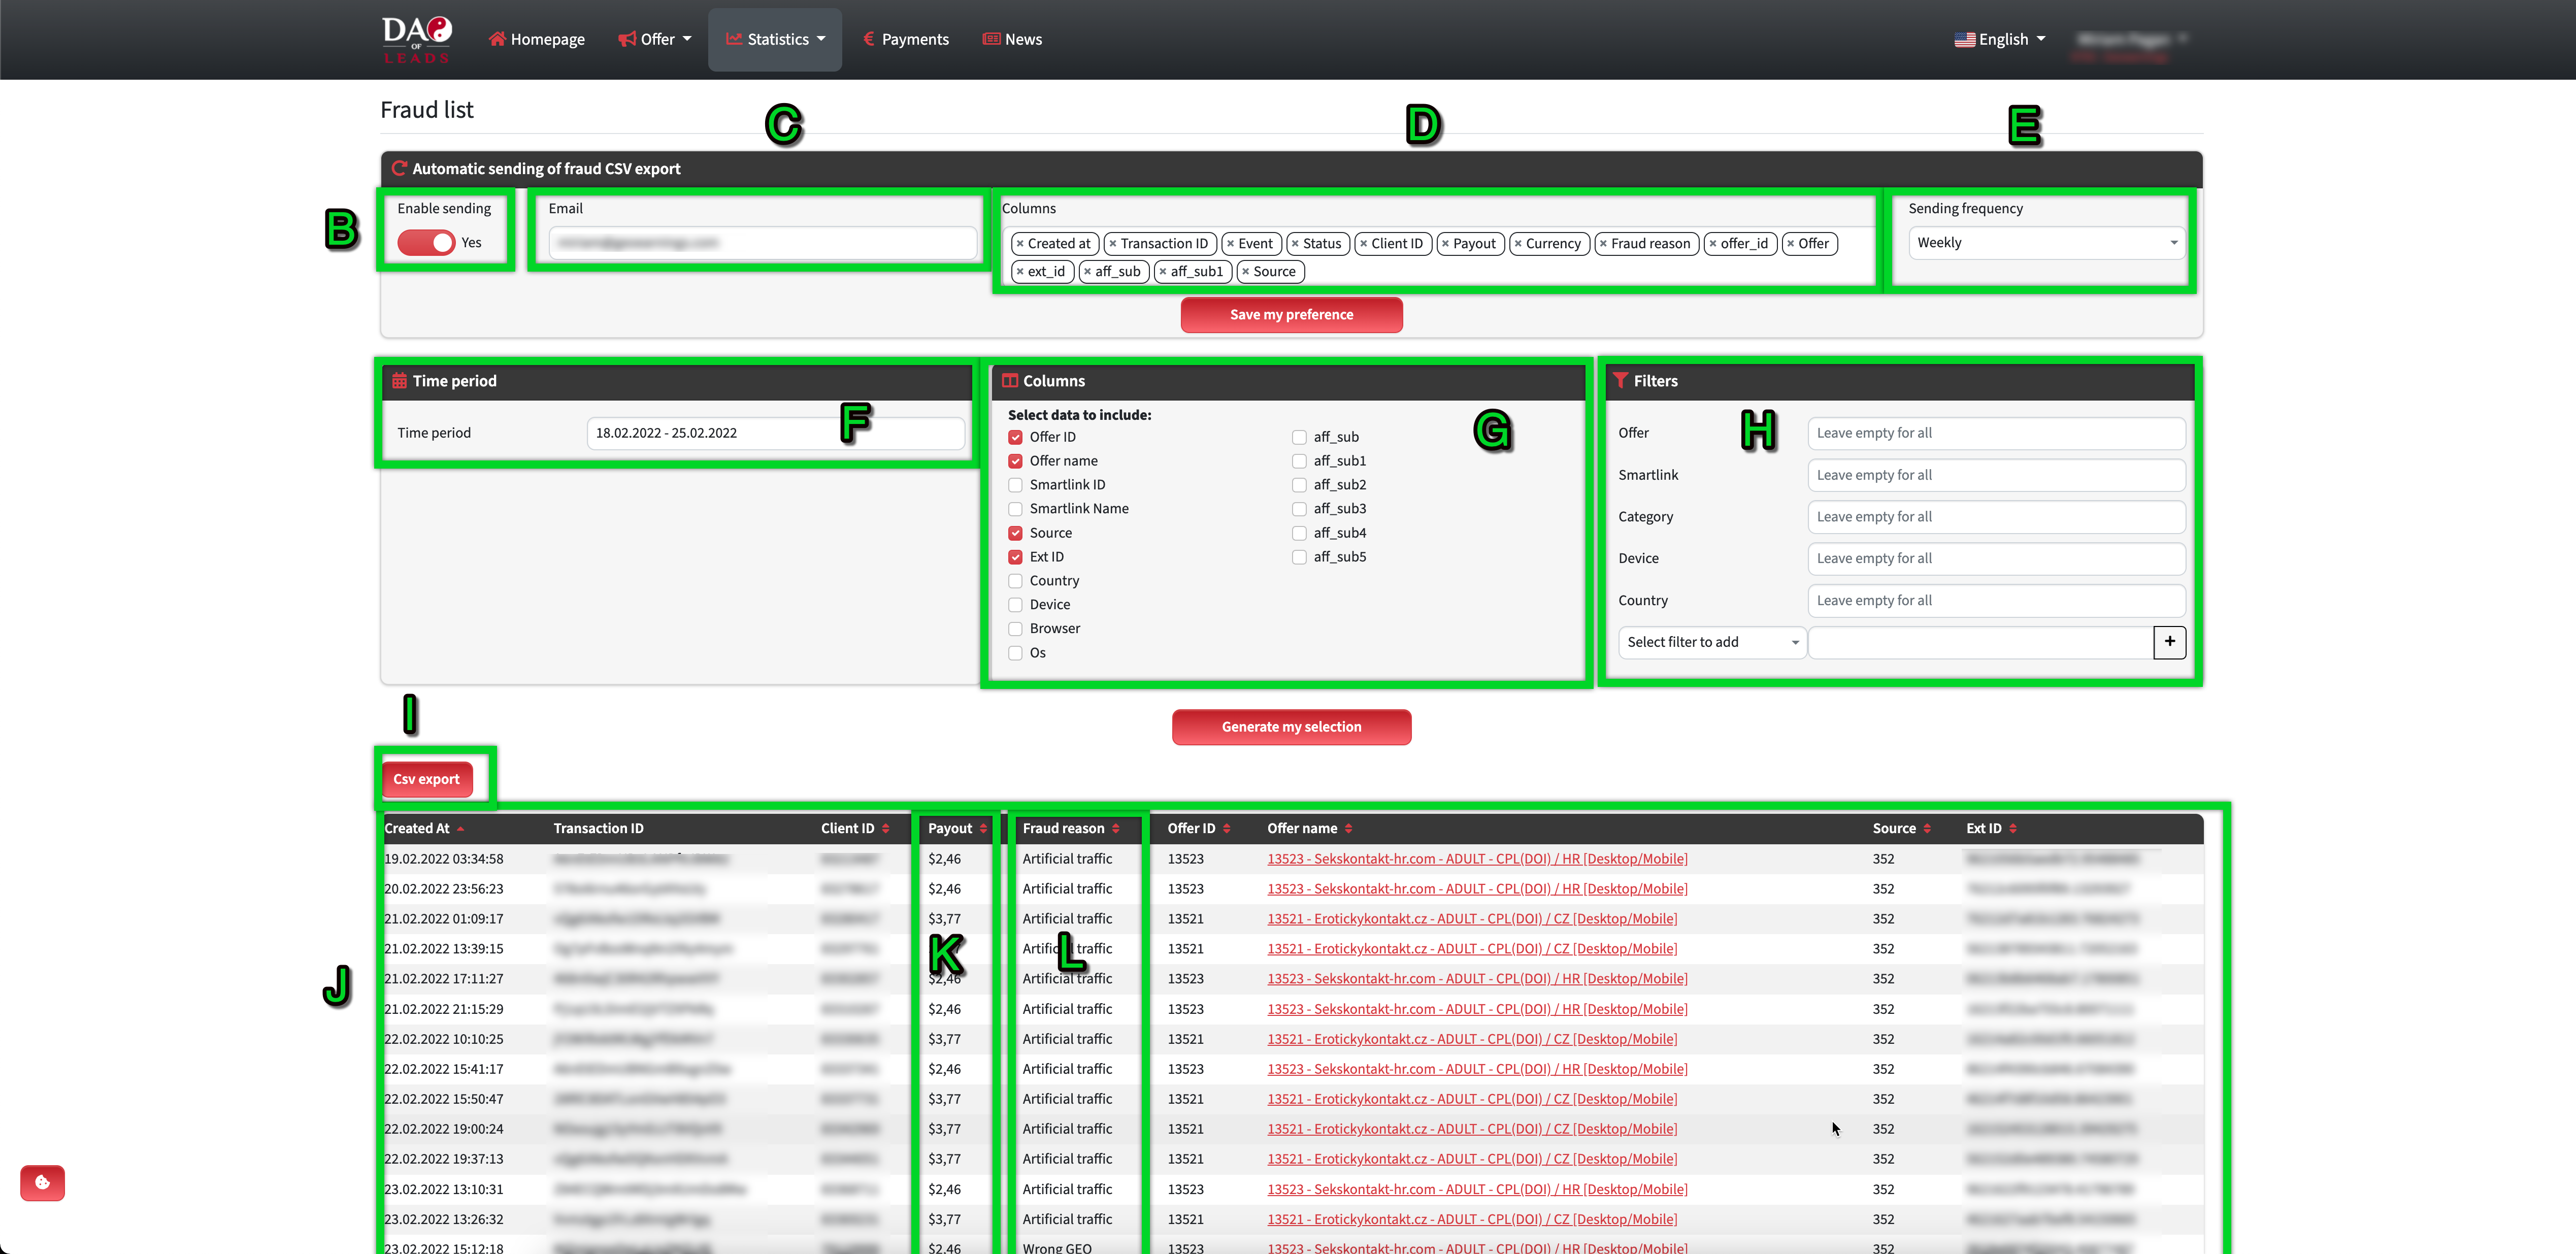Viewport: 2576px width, 1254px height.
Task: Click Save my preference button
Action: [1291, 314]
